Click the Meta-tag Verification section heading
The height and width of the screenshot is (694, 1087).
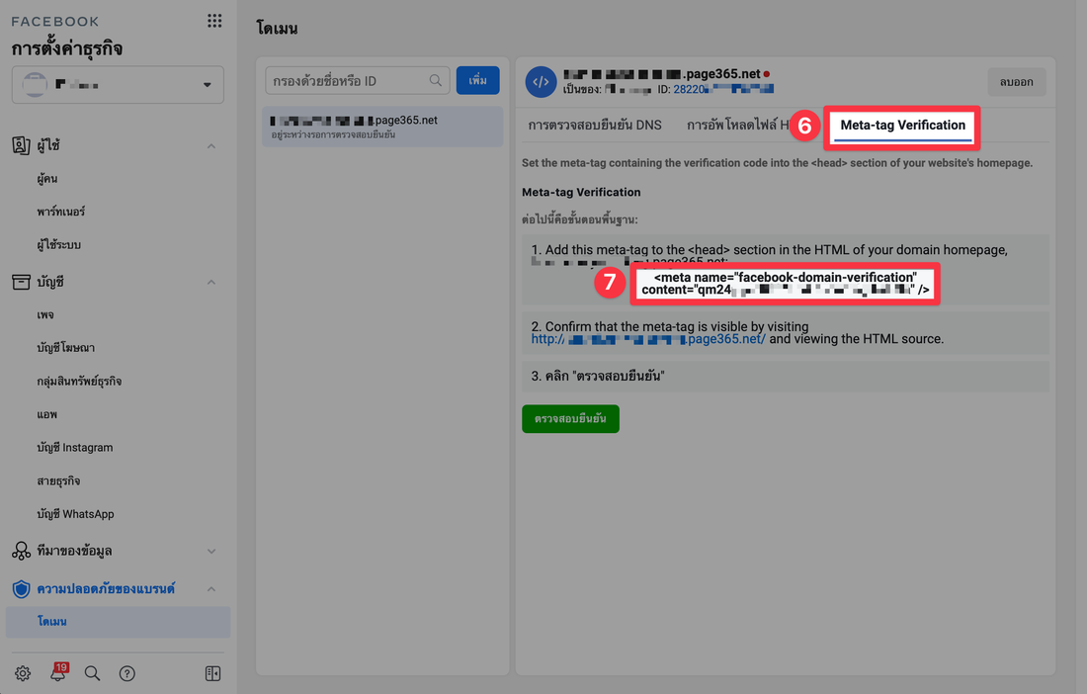pyautogui.click(x=581, y=192)
